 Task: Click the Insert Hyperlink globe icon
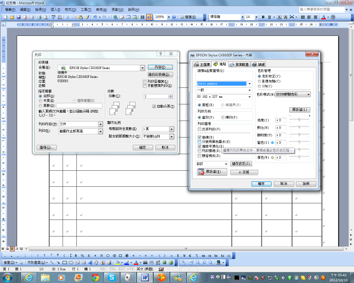click(x=116, y=17)
